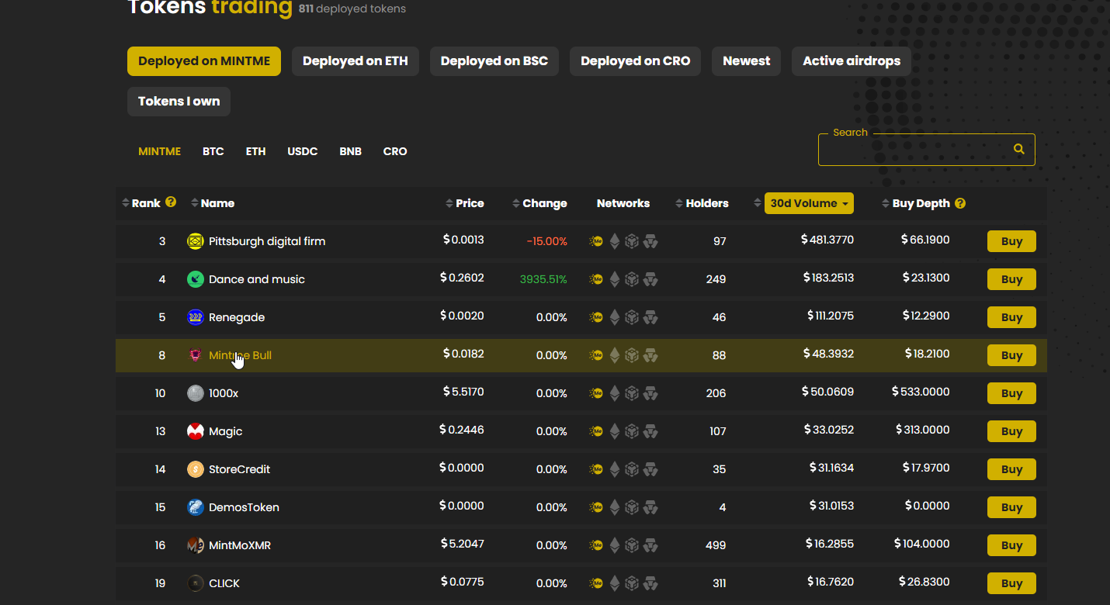Switch to Deployed on ETH tab
Screen dimensions: 1110x605
355,61
